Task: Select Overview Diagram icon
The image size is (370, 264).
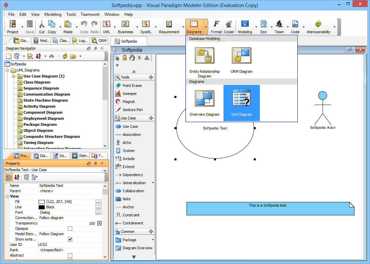Action: coord(205,98)
